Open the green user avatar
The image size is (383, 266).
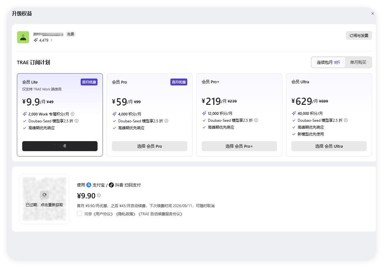pos(23,37)
